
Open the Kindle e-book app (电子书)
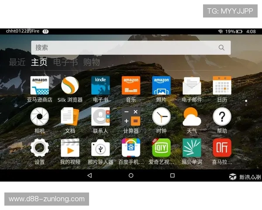coord(100,86)
